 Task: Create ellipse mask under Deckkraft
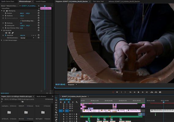coord(6,33)
